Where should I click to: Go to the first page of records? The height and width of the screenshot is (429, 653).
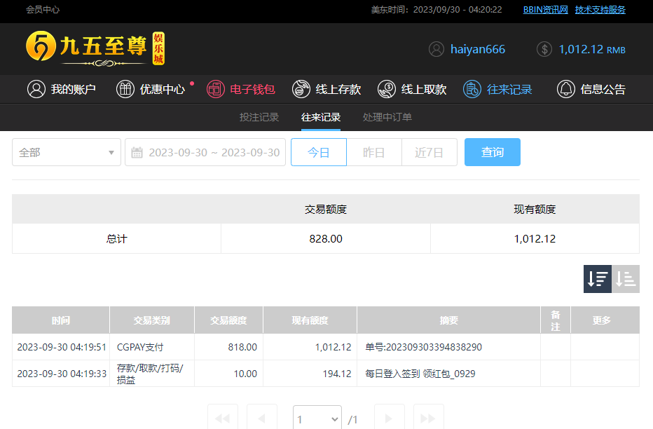223,418
